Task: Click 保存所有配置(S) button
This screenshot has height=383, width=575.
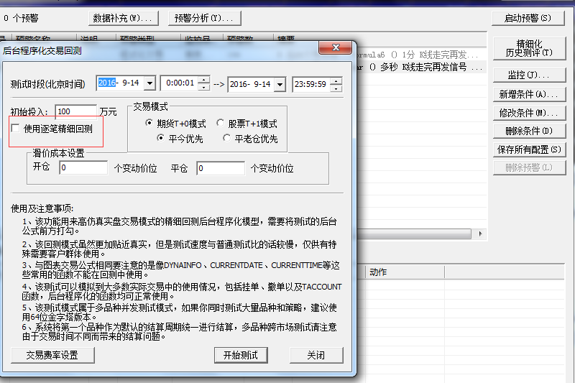Action: [x=528, y=149]
